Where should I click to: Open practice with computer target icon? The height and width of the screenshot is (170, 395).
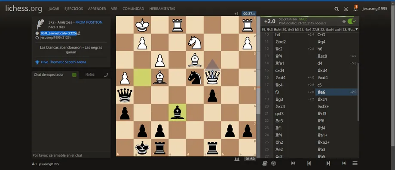[x=274, y=163]
